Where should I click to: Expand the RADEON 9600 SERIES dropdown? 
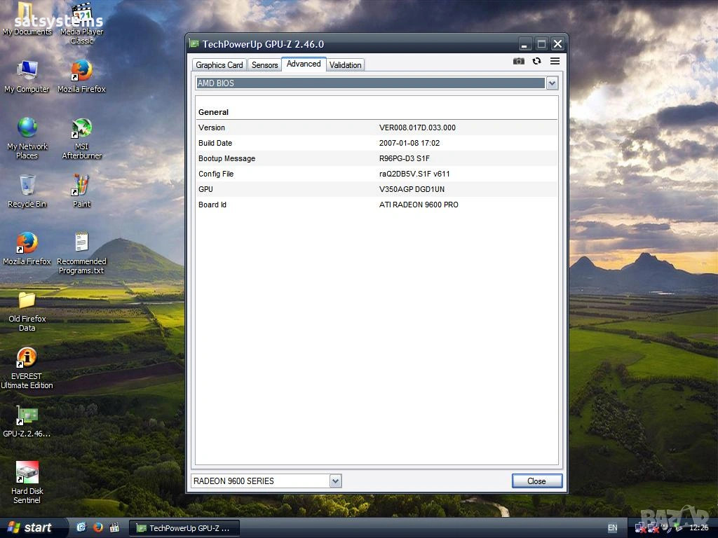[x=335, y=481]
